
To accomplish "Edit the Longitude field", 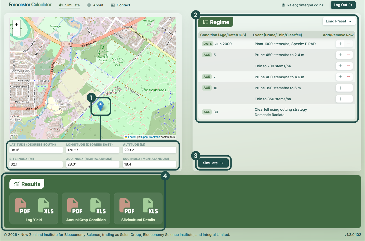I will coord(93,150).
